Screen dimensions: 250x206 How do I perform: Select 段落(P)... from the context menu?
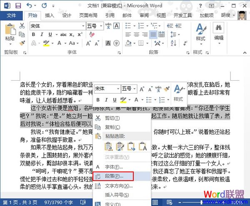113,176
